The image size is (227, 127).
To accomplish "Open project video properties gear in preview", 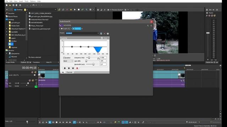I will [98, 10].
